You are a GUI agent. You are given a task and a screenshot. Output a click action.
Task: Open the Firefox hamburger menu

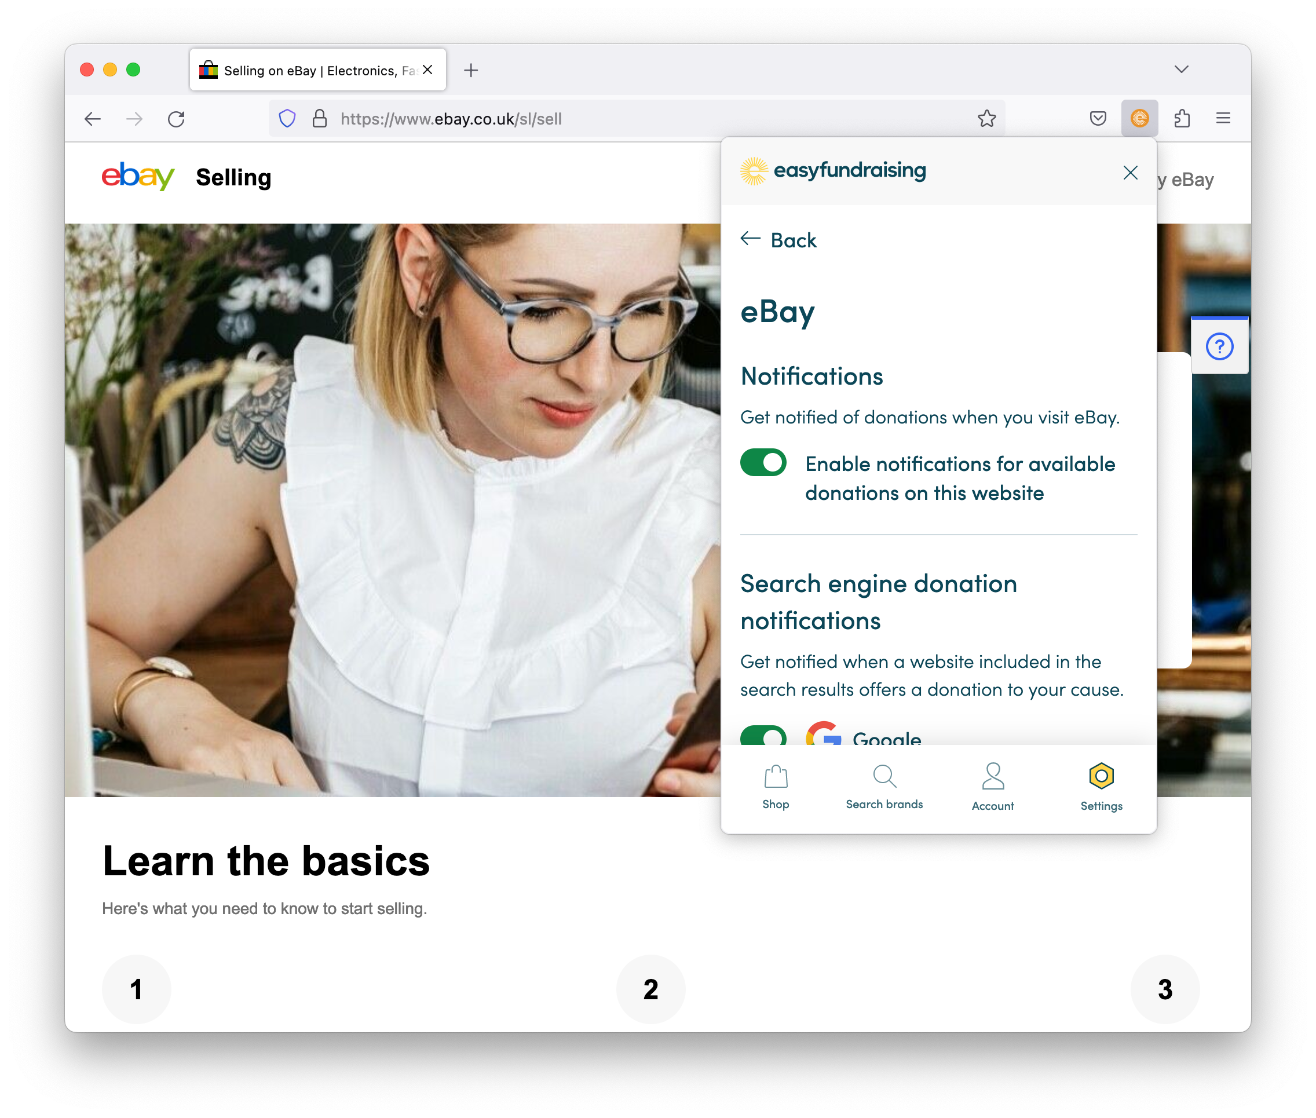coord(1223,119)
